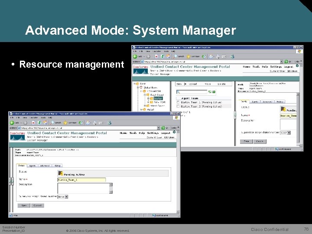Image resolution: width=312 pixels, height=234 pixels.
Task: Click Home icon in rear browser toolbar
Action: click(x=168, y=56)
